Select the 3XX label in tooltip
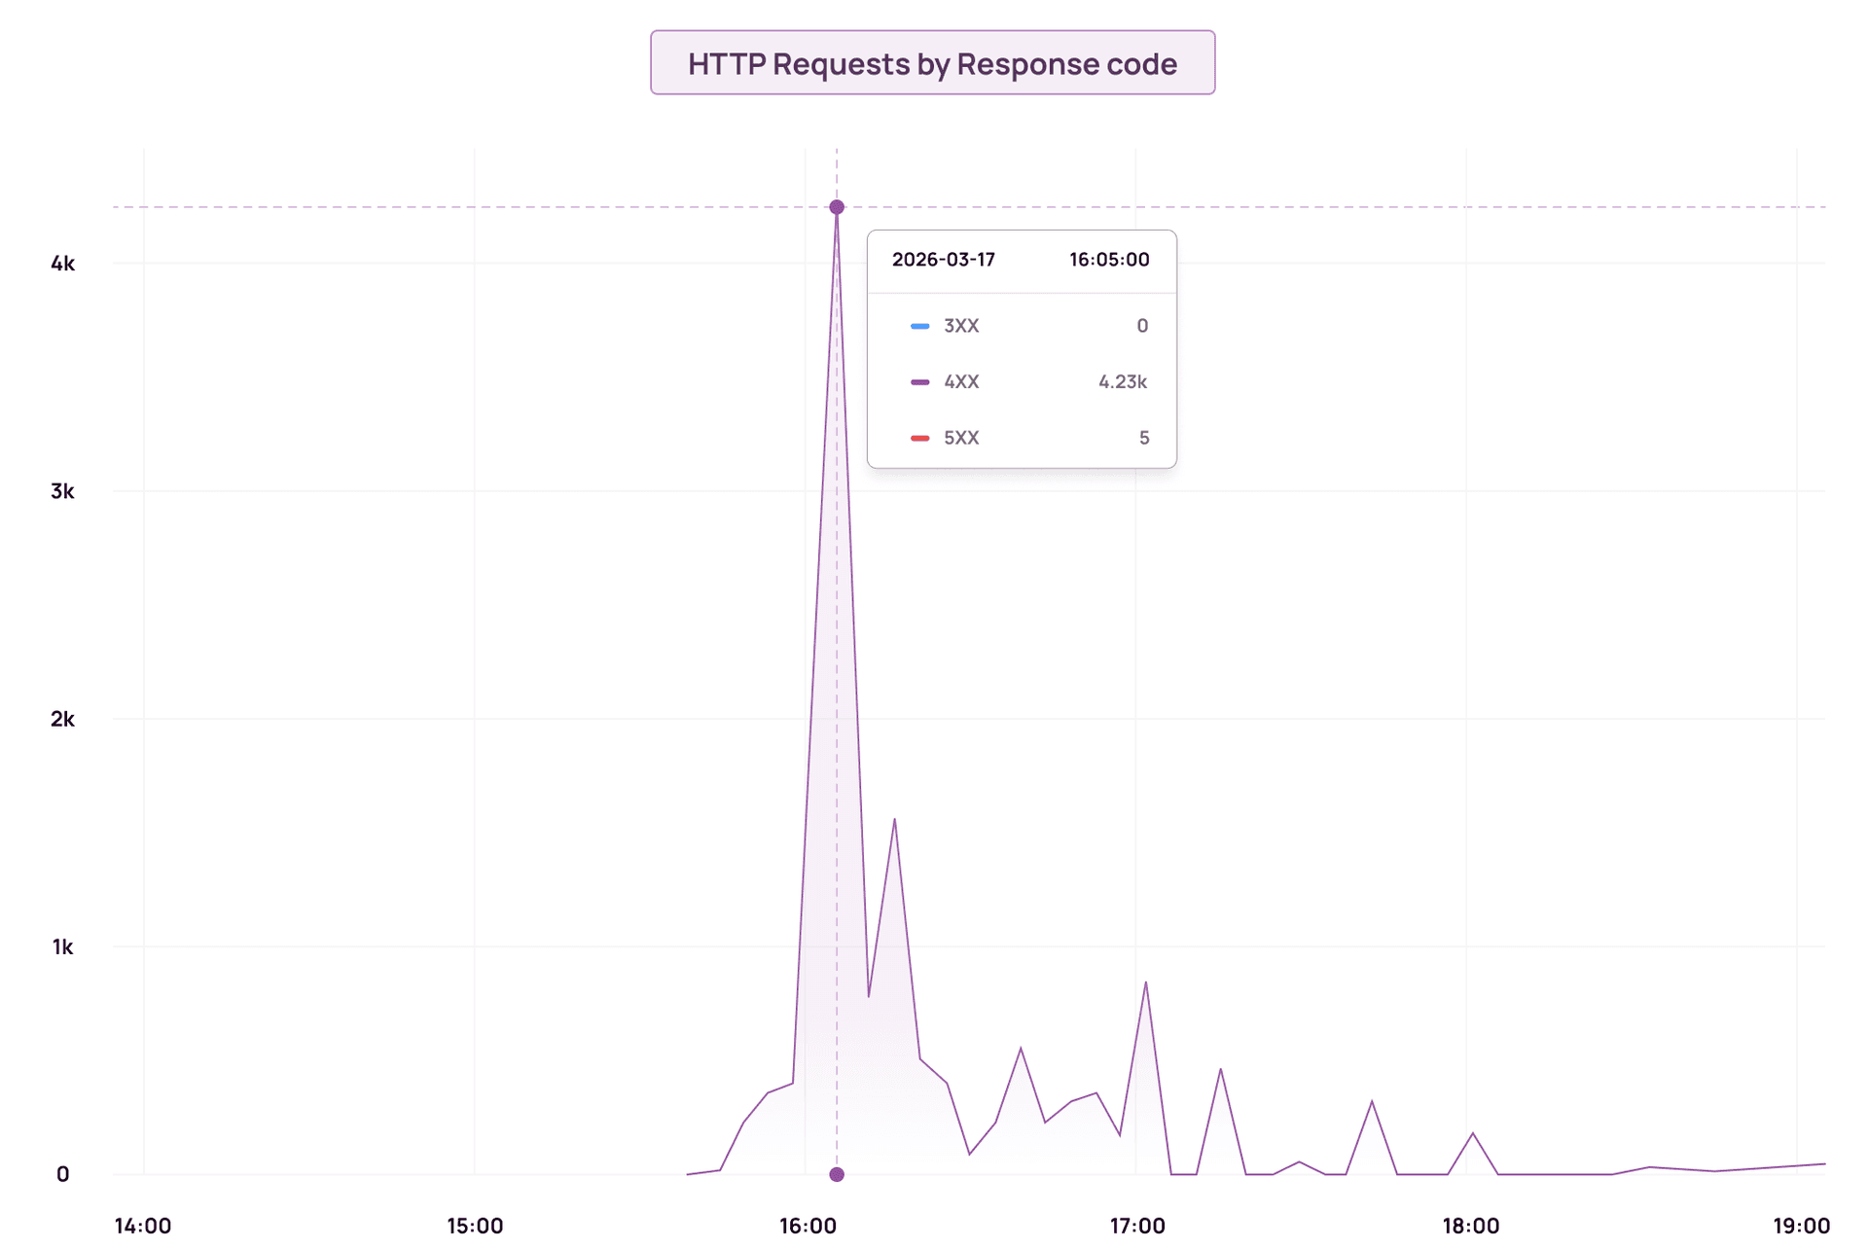This screenshot has width=1868, height=1249. (961, 326)
